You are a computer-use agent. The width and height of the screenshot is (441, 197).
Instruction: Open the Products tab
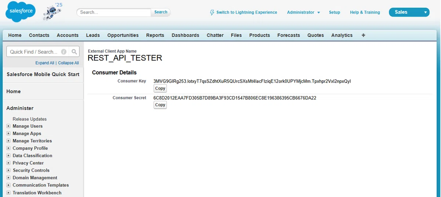pyautogui.click(x=260, y=35)
